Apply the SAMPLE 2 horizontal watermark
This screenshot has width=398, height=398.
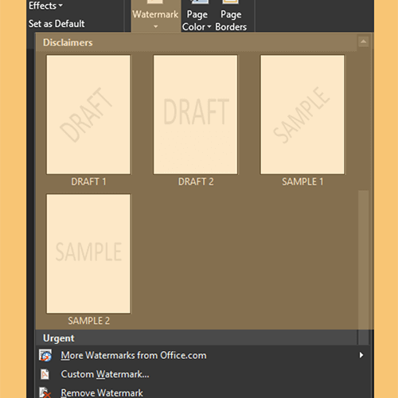tap(88, 254)
